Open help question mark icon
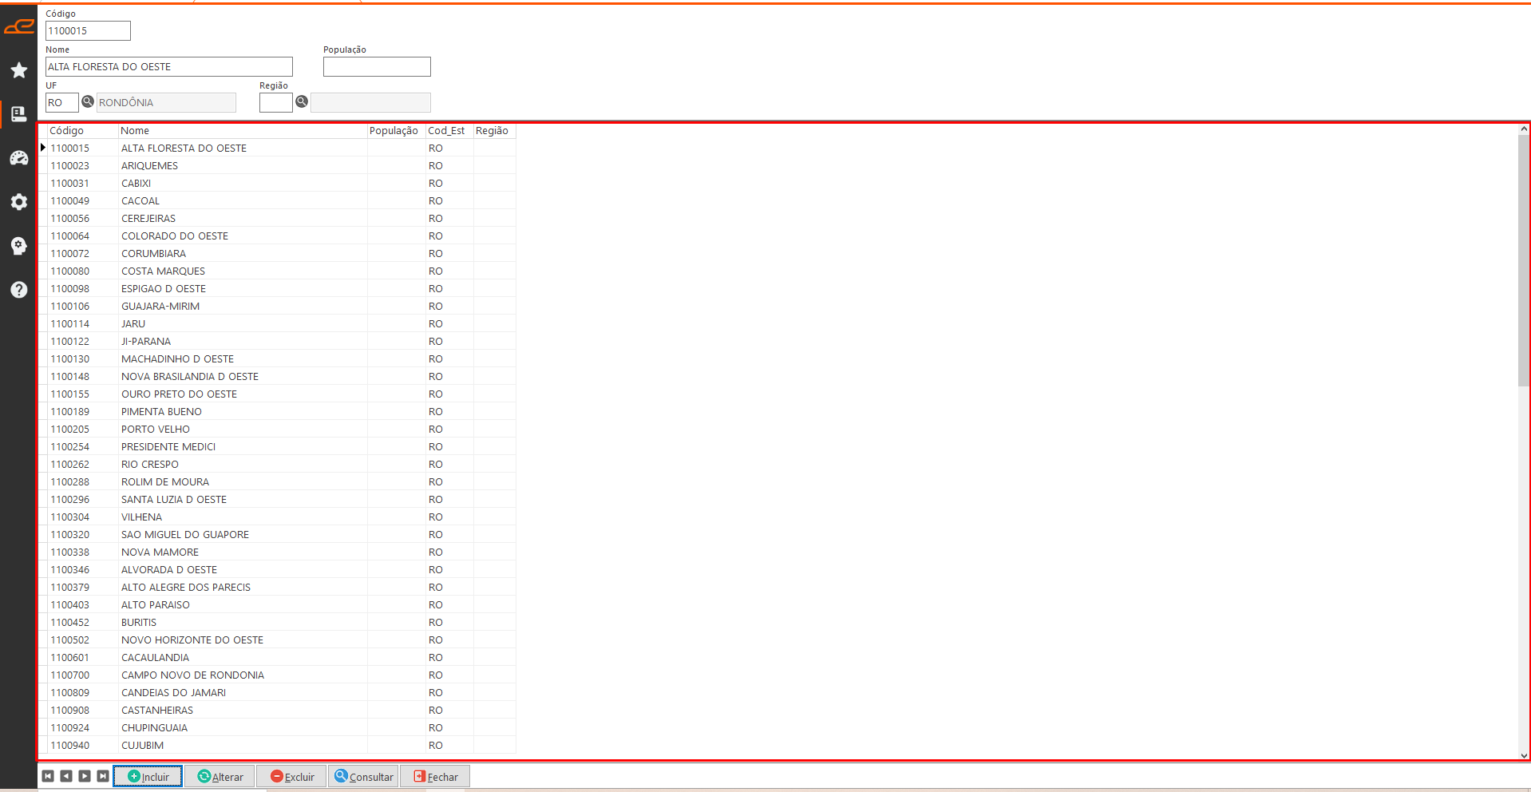 click(19, 290)
